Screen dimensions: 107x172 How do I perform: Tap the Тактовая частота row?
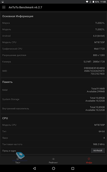pyautogui.click(x=53, y=144)
